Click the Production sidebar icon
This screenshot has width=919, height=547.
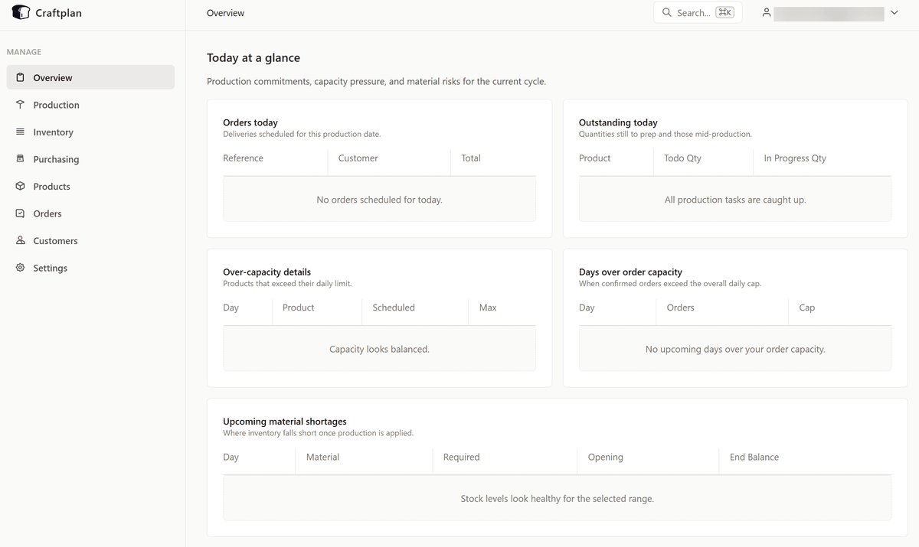[21, 105]
